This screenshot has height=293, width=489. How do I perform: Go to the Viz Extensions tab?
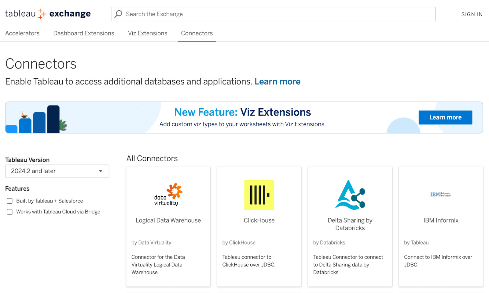pyautogui.click(x=148, y=33)
